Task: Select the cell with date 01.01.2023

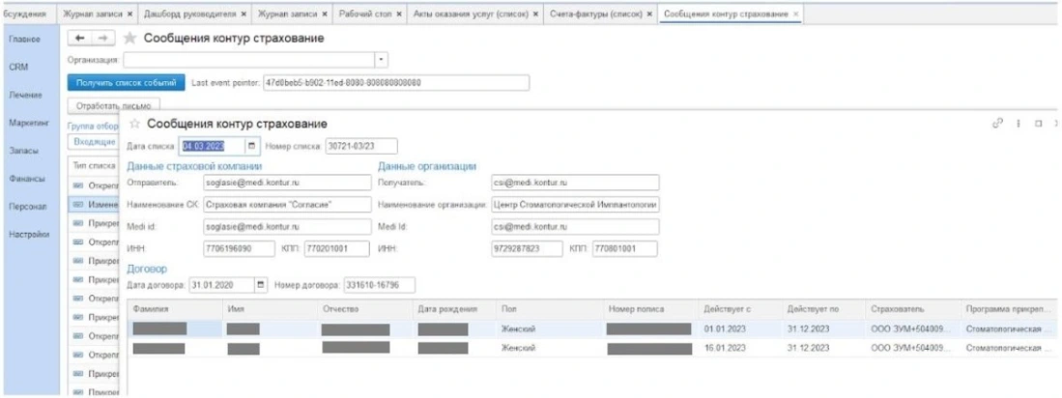Action: [x=739, y=329]
